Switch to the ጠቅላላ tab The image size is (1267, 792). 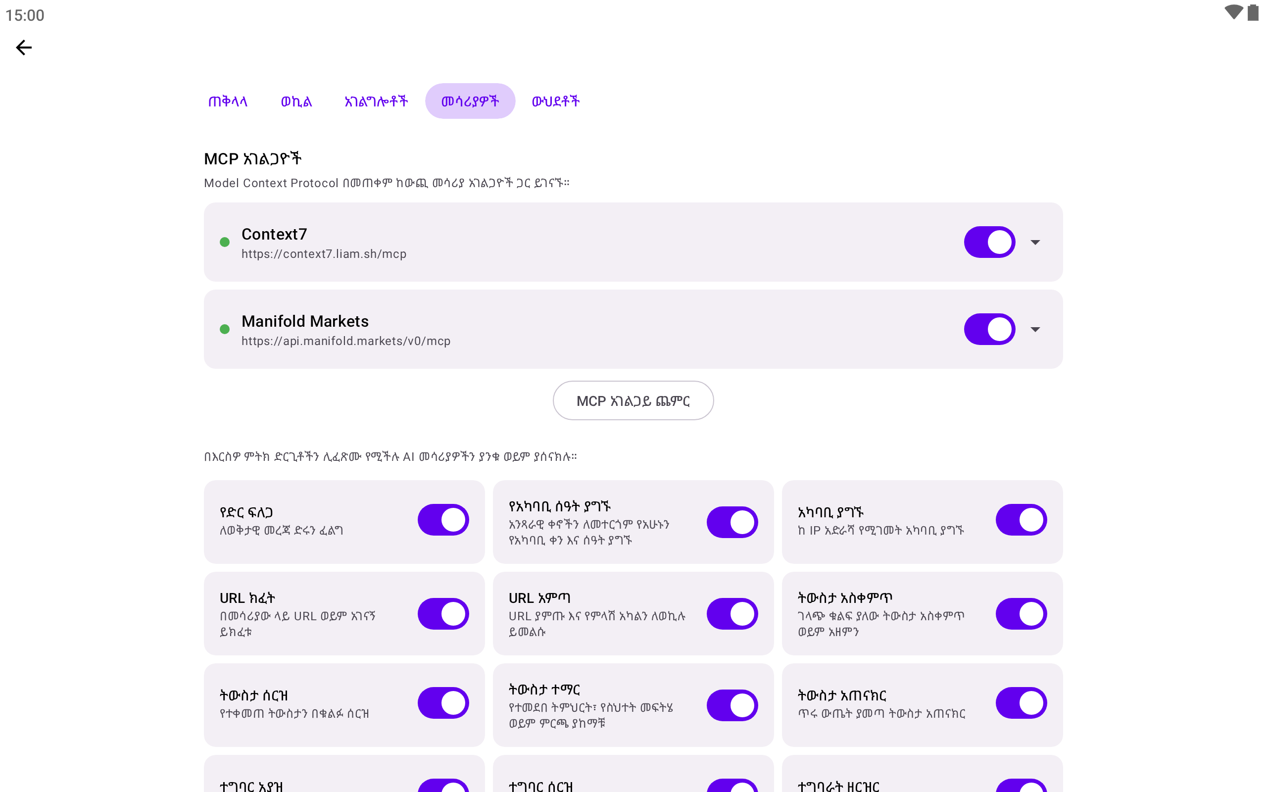point(228,101)
